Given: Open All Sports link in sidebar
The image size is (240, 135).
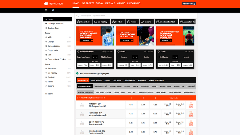Looking at the screenshot, I should coord(49,94).
